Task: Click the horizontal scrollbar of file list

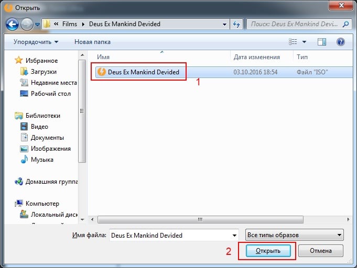Action: [x=199, y=219]
